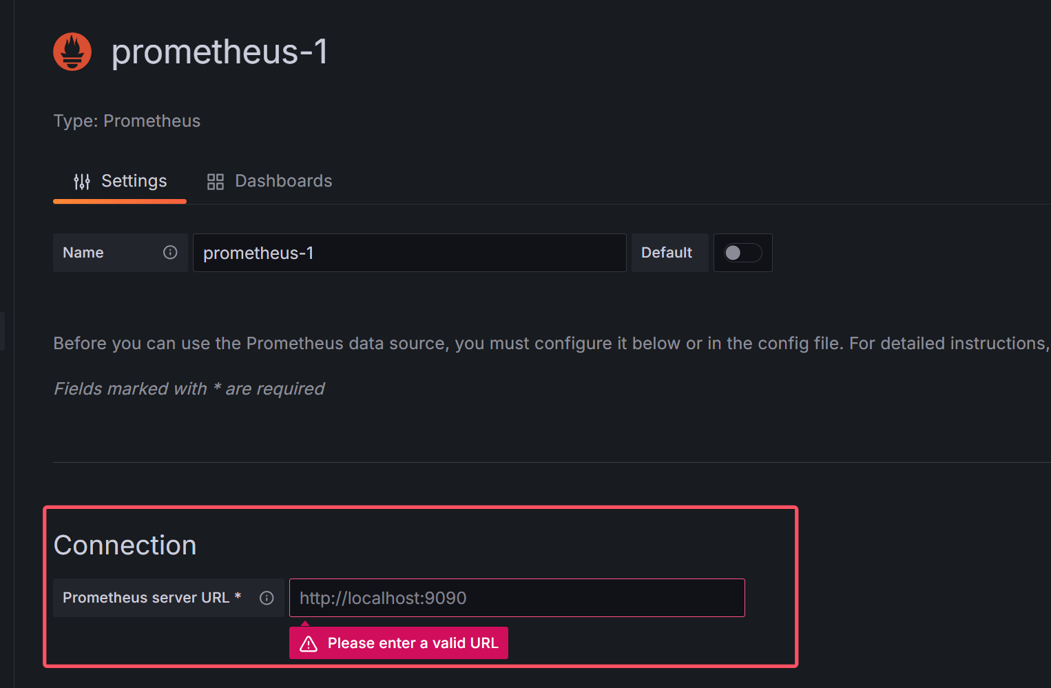Click the "Prometheus server URL *" label

coord(152,598)
